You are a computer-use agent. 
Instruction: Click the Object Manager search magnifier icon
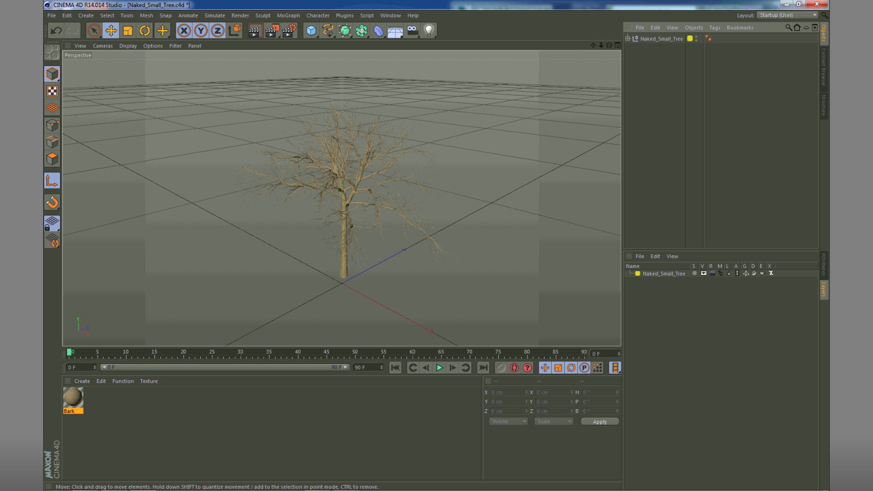pyautogui.click(x=788, y=27)
